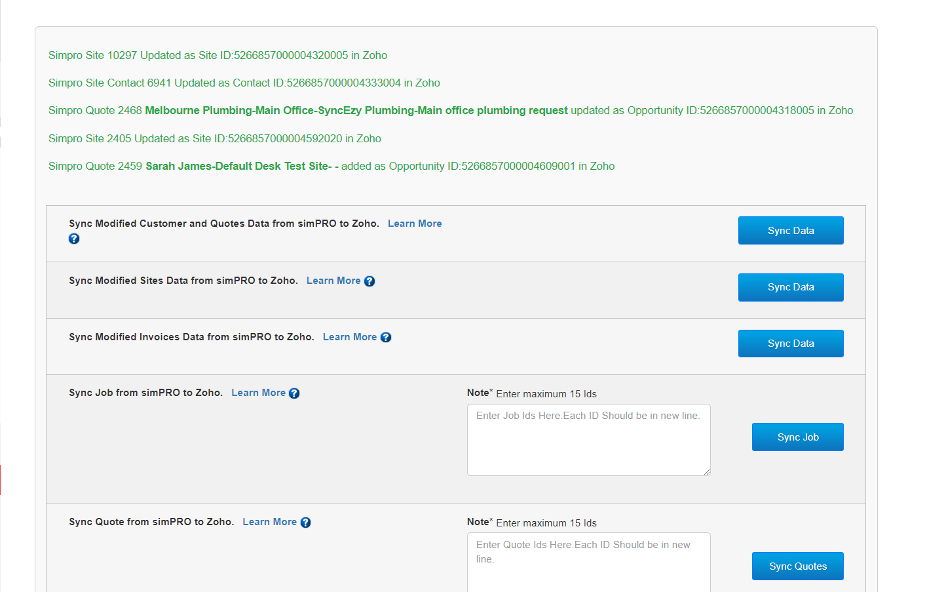
Task: Select 'Simpro Quote 2459' Sarah James log line
Action: (331, 167)
